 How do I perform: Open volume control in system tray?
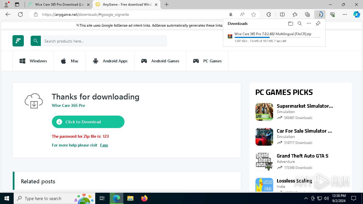point(326,198)
